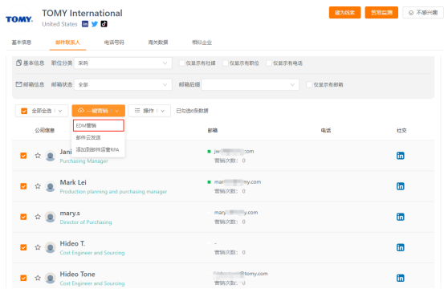Star the Hideo Tone contact
The height and width of the screenshot is (289, 444).
point(38,278)
